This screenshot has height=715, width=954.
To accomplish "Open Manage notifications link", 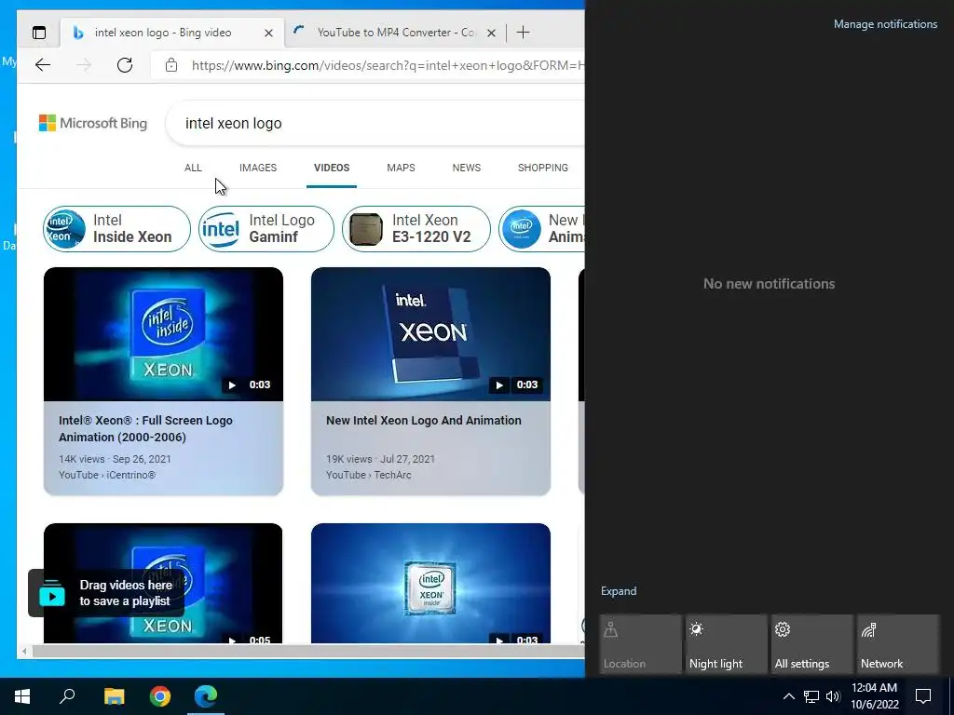I will pyautogui.click(x=885, y=24).
